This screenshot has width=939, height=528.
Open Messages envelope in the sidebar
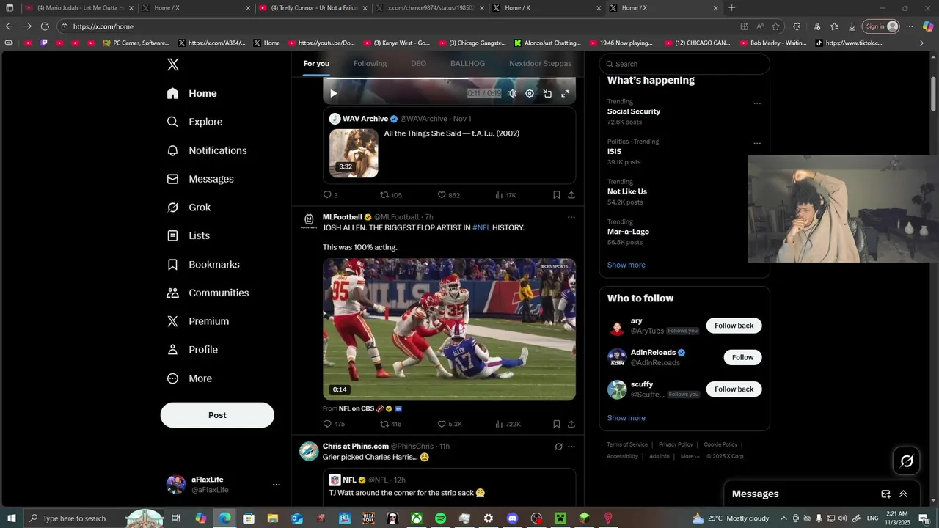pos(172,179)
